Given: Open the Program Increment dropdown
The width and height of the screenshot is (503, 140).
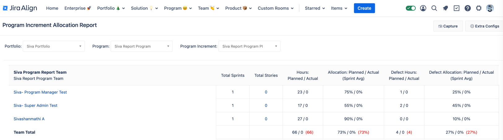Looking at the screenshot, I should [249, 46].
